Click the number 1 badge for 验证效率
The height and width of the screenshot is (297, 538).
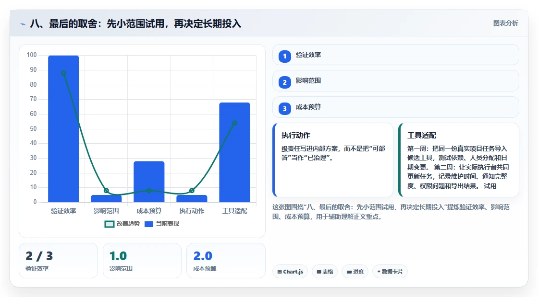pyautogui.click(x=284, y=57)
